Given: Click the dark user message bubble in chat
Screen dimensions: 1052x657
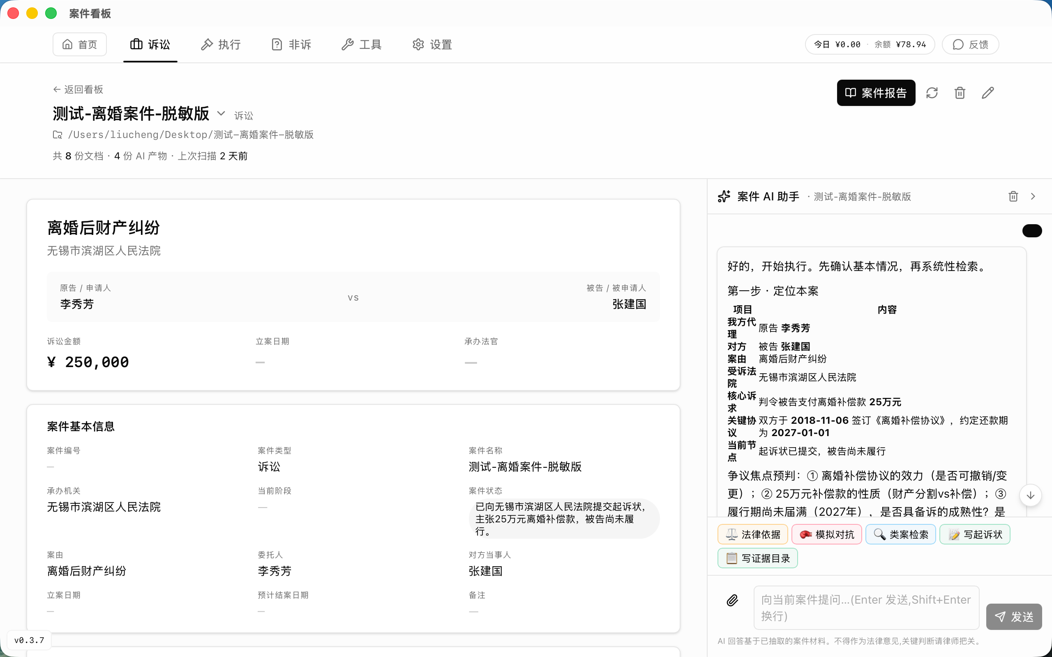Looking at the screenshot, I should click(x=1032, y=231).
